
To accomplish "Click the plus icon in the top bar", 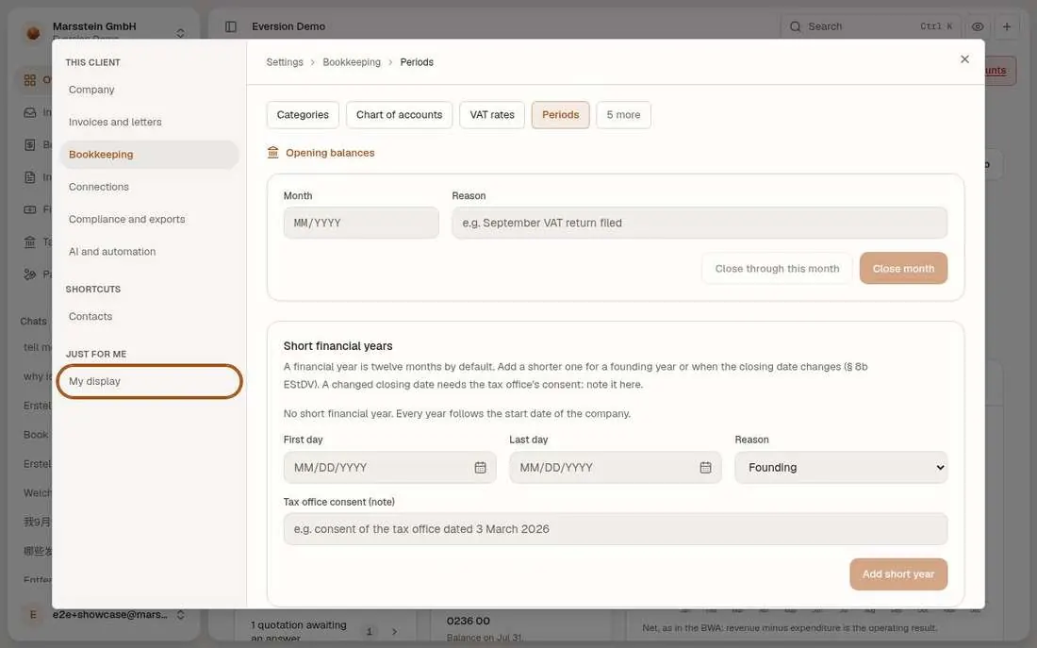I will pos(1007,26).
